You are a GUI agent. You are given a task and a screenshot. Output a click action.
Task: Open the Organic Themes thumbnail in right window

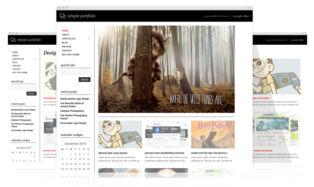[x=277, y=129]
